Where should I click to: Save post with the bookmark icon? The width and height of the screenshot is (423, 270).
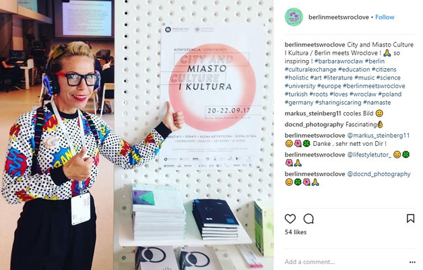coord(410,219)
